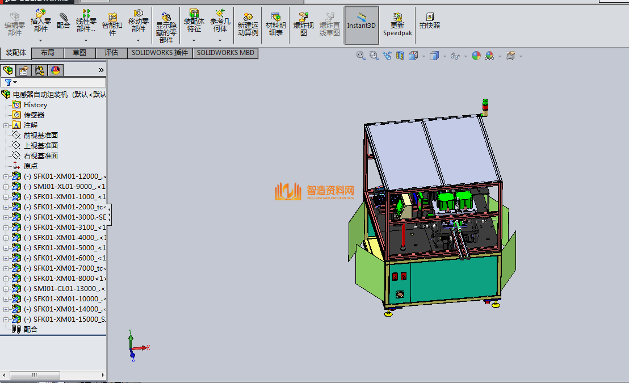The image size is (629, 383).
Task: Switch to the 评估 (Evaluate) tab
Action: [x=111, y=53]
